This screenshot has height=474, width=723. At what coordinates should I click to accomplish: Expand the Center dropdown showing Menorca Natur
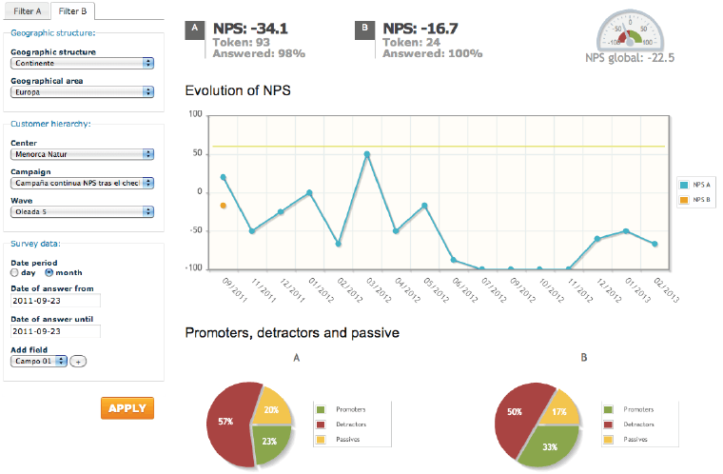(x=82, y=154)
